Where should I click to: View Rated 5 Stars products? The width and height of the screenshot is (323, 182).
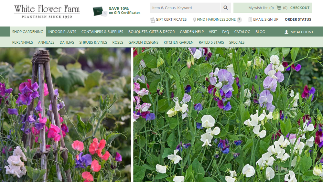point(211,42)
